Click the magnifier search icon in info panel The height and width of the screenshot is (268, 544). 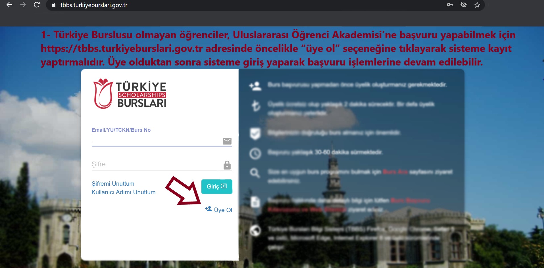(255, 173)
